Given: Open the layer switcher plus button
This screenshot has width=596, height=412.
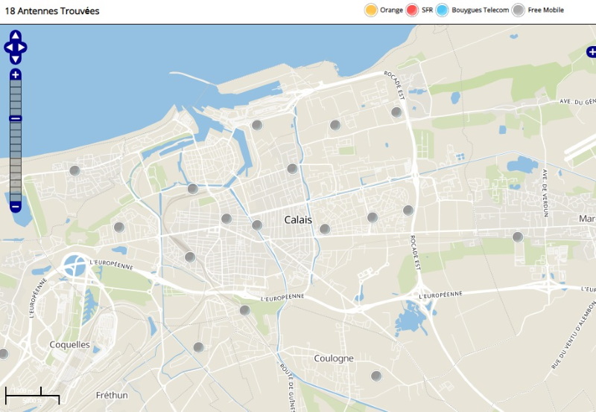Looking at the screenshot, I should click(x=591, y=52).
